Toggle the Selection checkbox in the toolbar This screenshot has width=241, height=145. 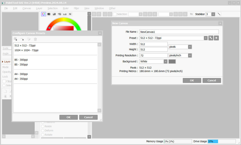pos(115,14)
